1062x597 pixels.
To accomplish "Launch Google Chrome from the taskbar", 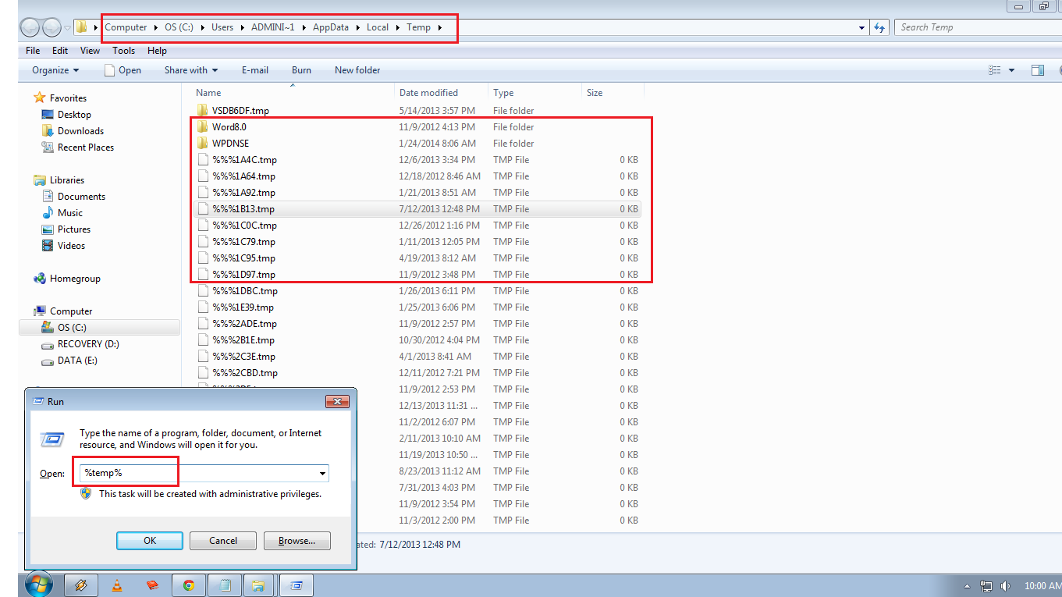I will tap(188, 585).
